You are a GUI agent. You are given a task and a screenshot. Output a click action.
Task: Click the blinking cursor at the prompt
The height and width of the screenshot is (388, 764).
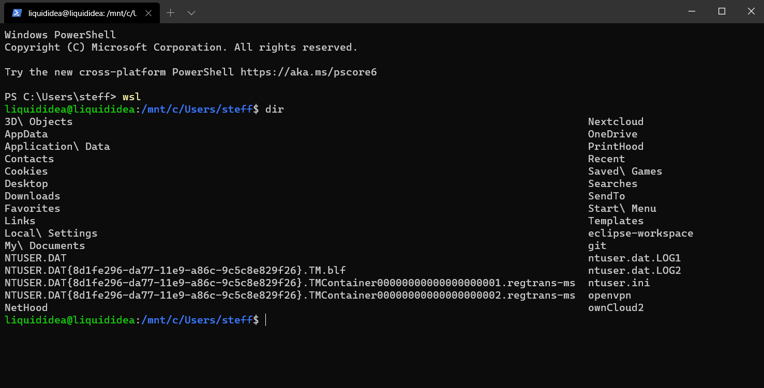pos(265,320)
